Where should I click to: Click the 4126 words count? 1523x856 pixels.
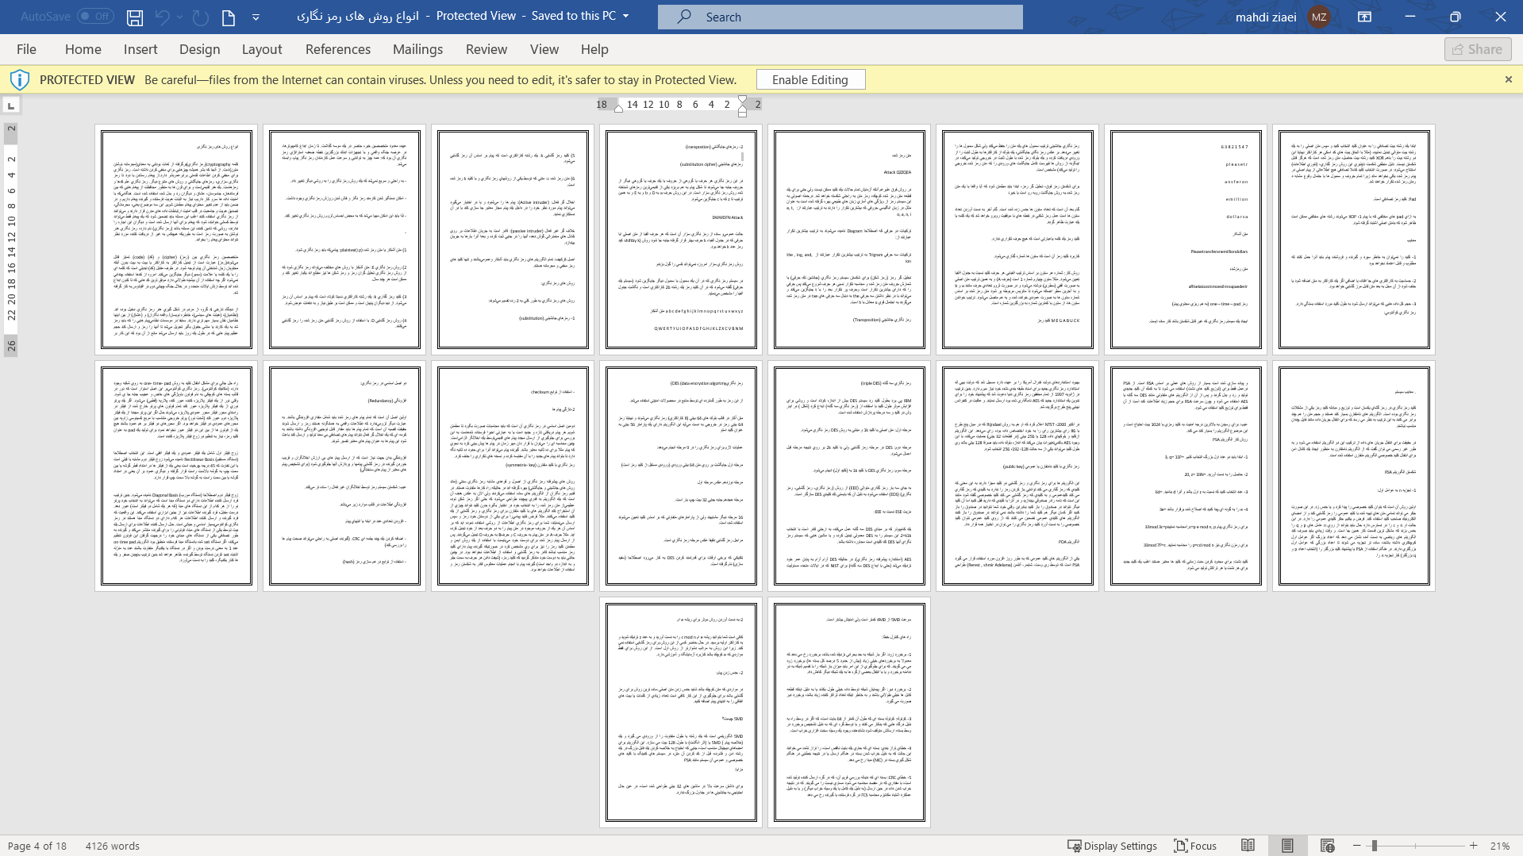tap(113, 846)
